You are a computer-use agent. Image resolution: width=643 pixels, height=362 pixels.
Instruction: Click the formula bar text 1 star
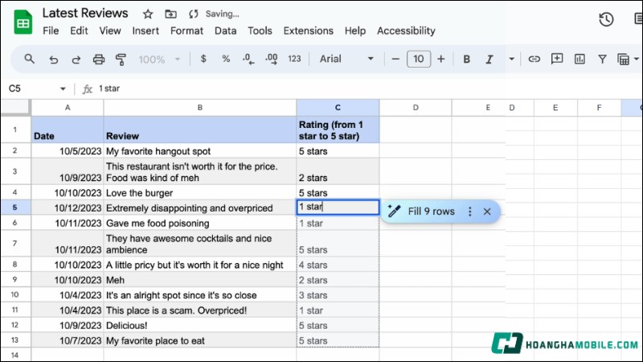coord(109,88)
